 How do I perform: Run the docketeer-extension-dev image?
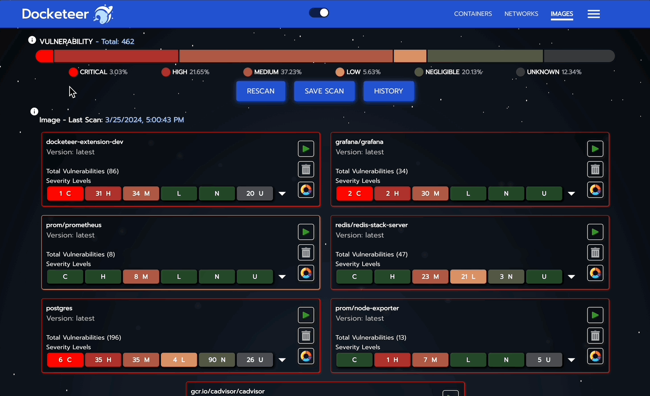click(x=306, y=148)
